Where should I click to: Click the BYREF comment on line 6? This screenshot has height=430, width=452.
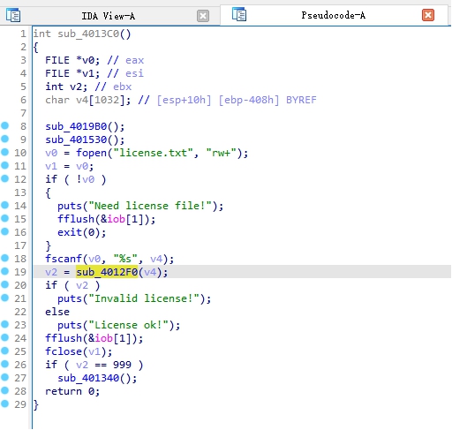(x=301, y=100)
